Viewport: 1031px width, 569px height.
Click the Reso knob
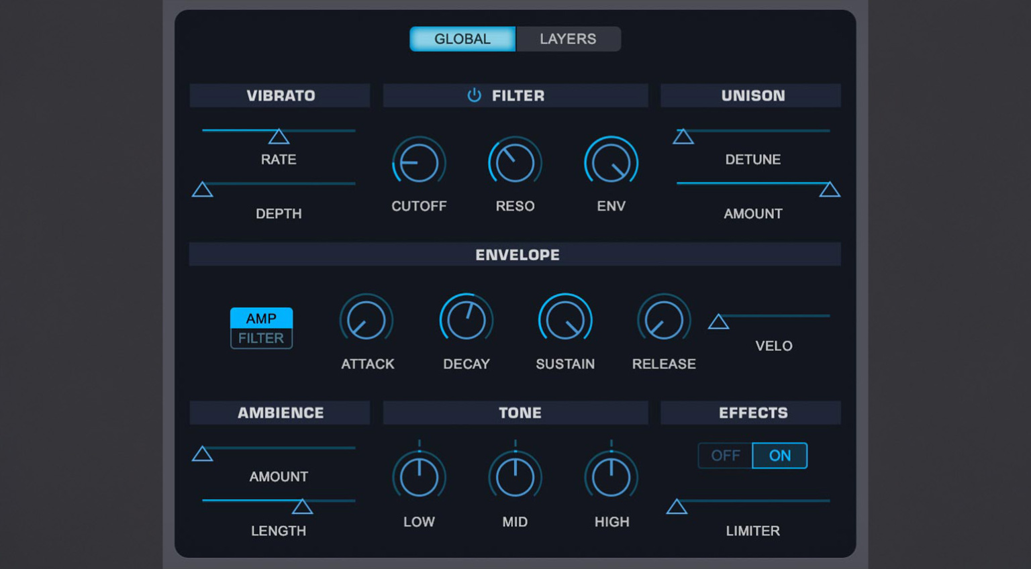[515, 161]
